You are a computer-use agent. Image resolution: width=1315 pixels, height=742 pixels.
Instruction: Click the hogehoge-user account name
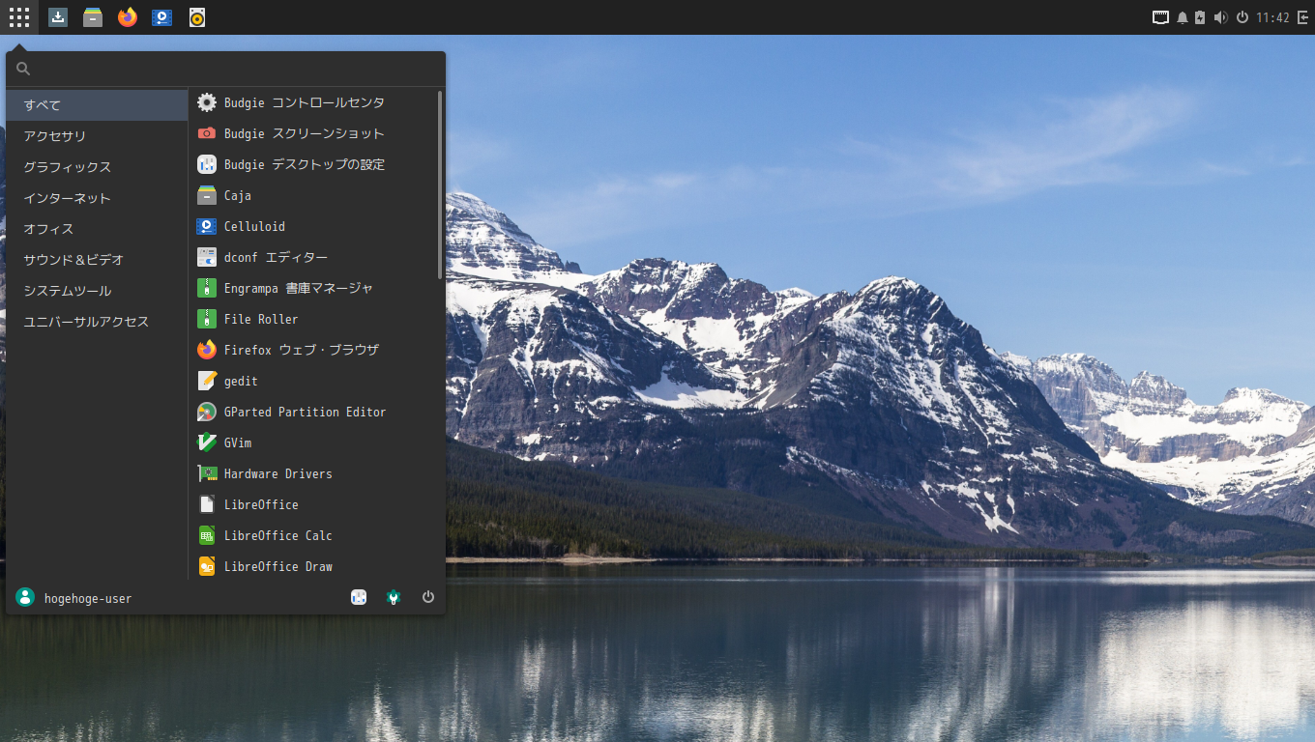87,598
